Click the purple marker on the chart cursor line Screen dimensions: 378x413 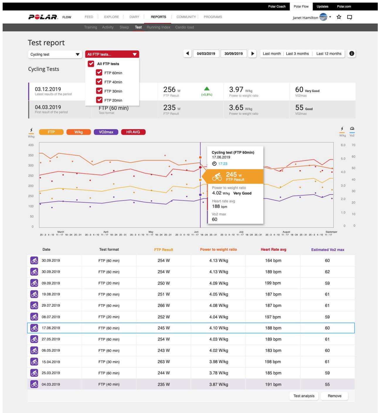[x=200, y=194]
